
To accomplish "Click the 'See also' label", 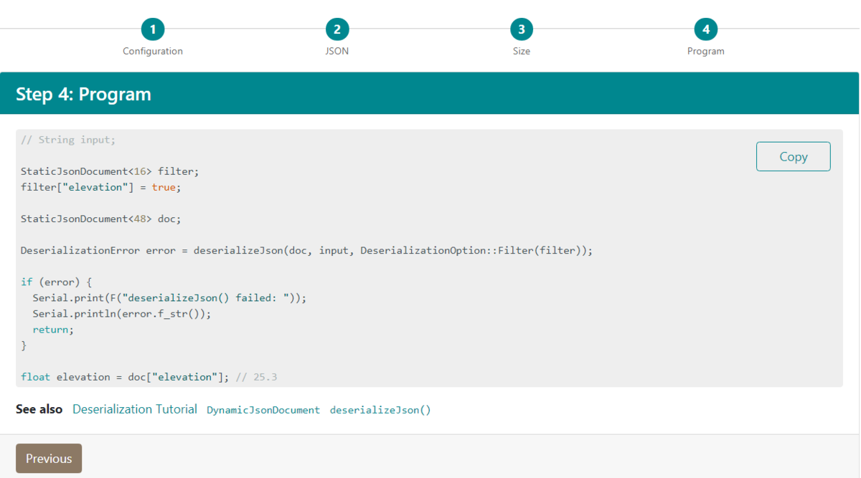I will 39,409.
